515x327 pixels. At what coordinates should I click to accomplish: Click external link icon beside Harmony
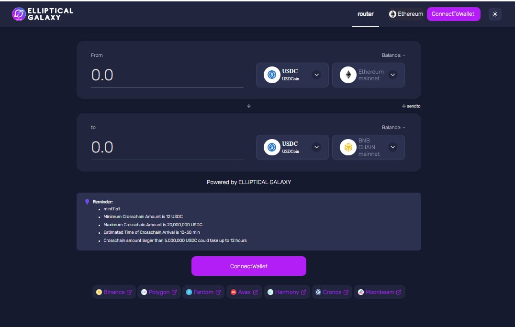coord(303,292)
